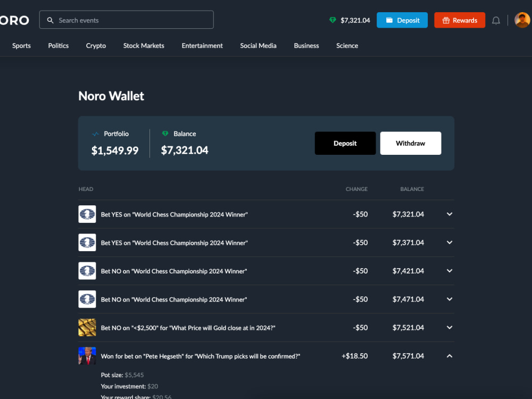Open the chess thumbnail of the $7,371.04 row

tap(87, 243)
